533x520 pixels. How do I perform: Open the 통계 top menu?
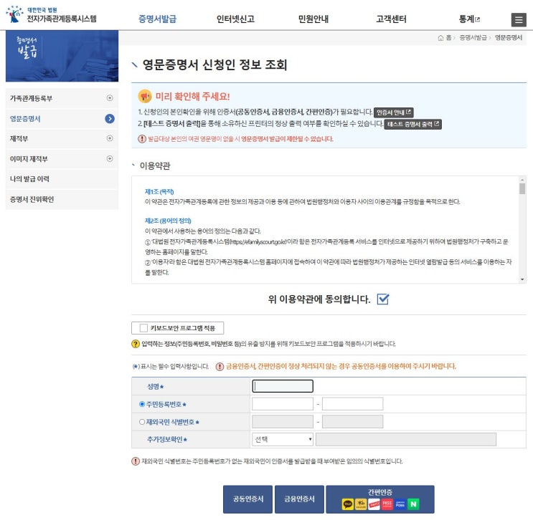[x=466, y=19]
